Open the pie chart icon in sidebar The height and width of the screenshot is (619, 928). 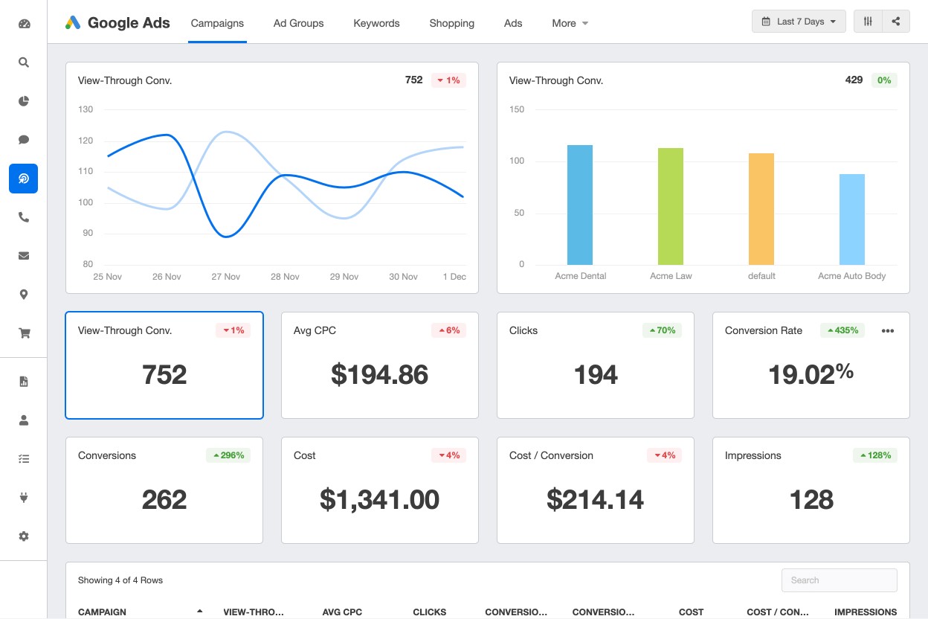[24, 101]
